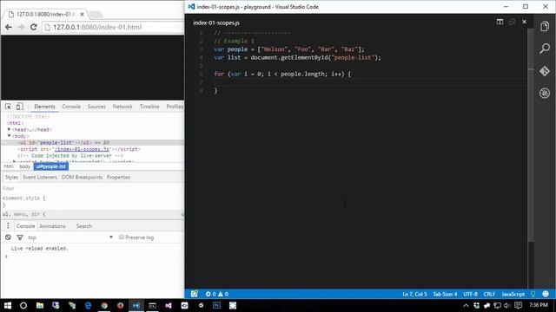The height and width of the screenshot is (312, 556).
Task: Switch to the top DevTools Console tab
Action: (71, 107)
